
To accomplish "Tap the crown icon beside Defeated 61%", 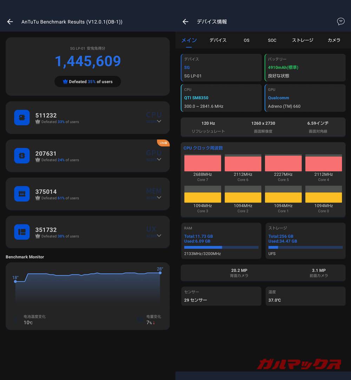I will click(38, 198).
